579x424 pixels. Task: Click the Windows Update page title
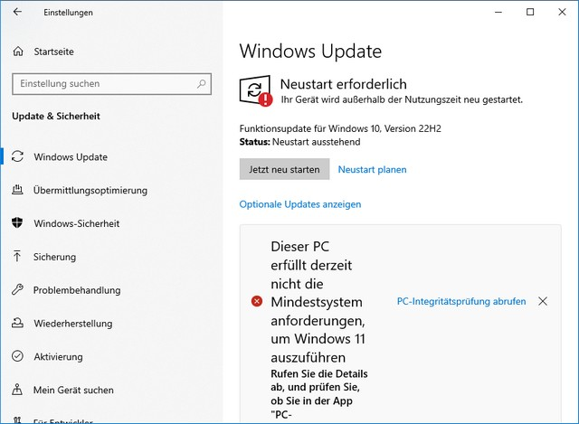tap(310, 51)
